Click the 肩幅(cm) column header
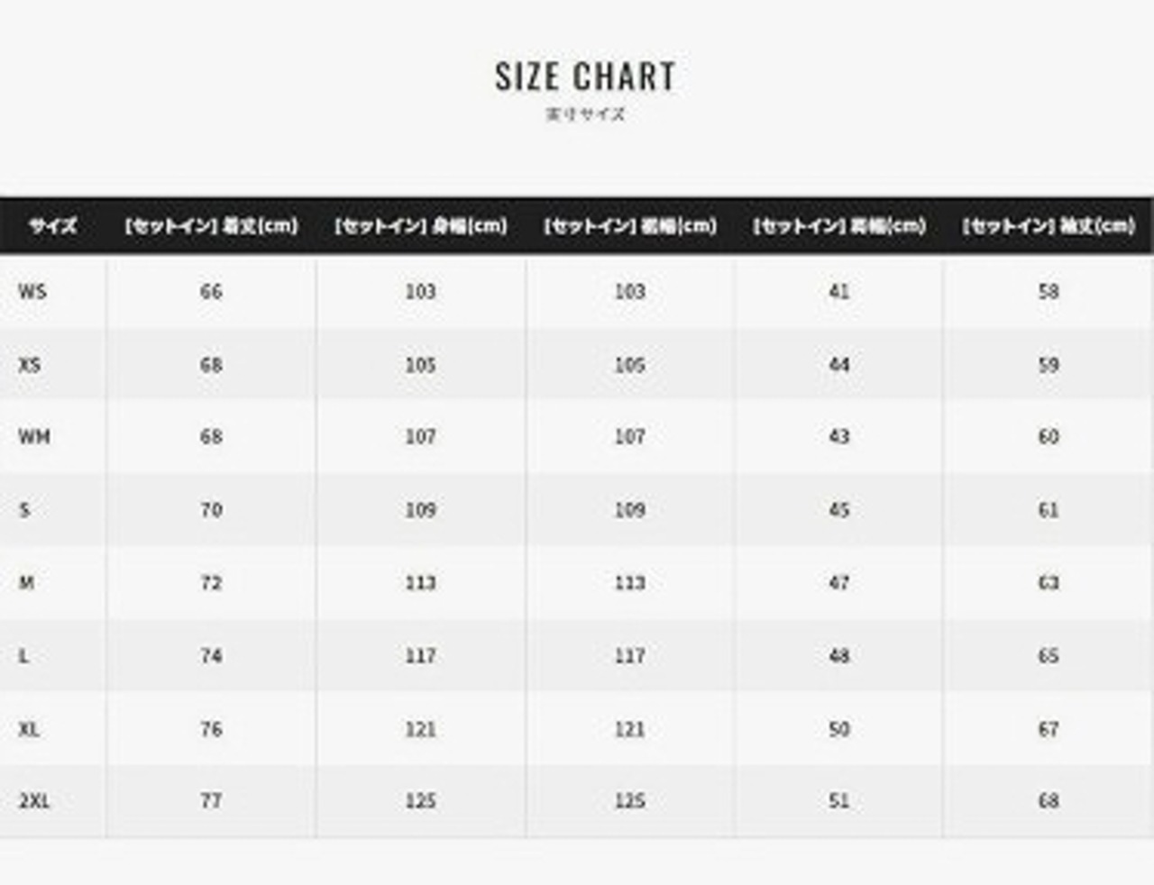Image resolution: width=1154 pixels, height=885 pixels. [x=839, y=225]
